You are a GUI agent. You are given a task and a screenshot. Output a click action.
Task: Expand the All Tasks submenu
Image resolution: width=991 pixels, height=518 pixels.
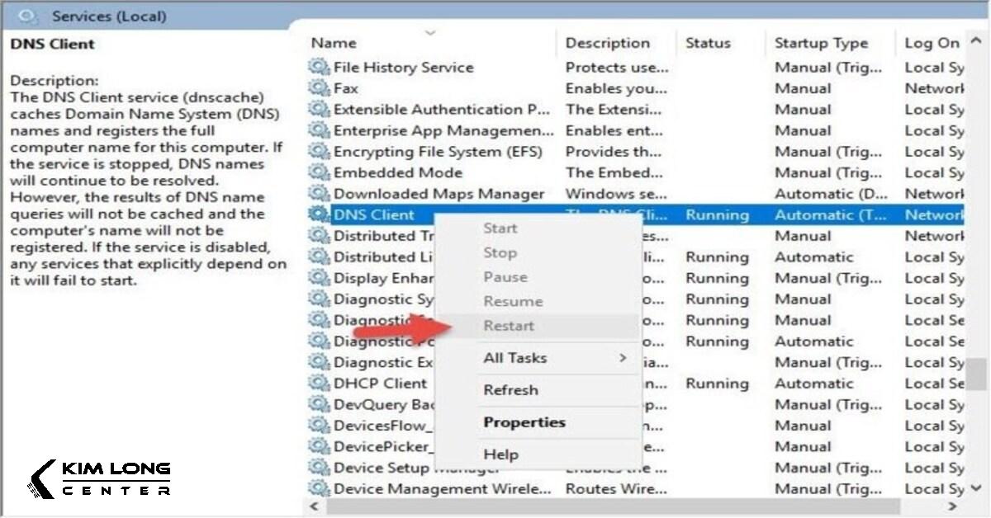tap(555, 358)
